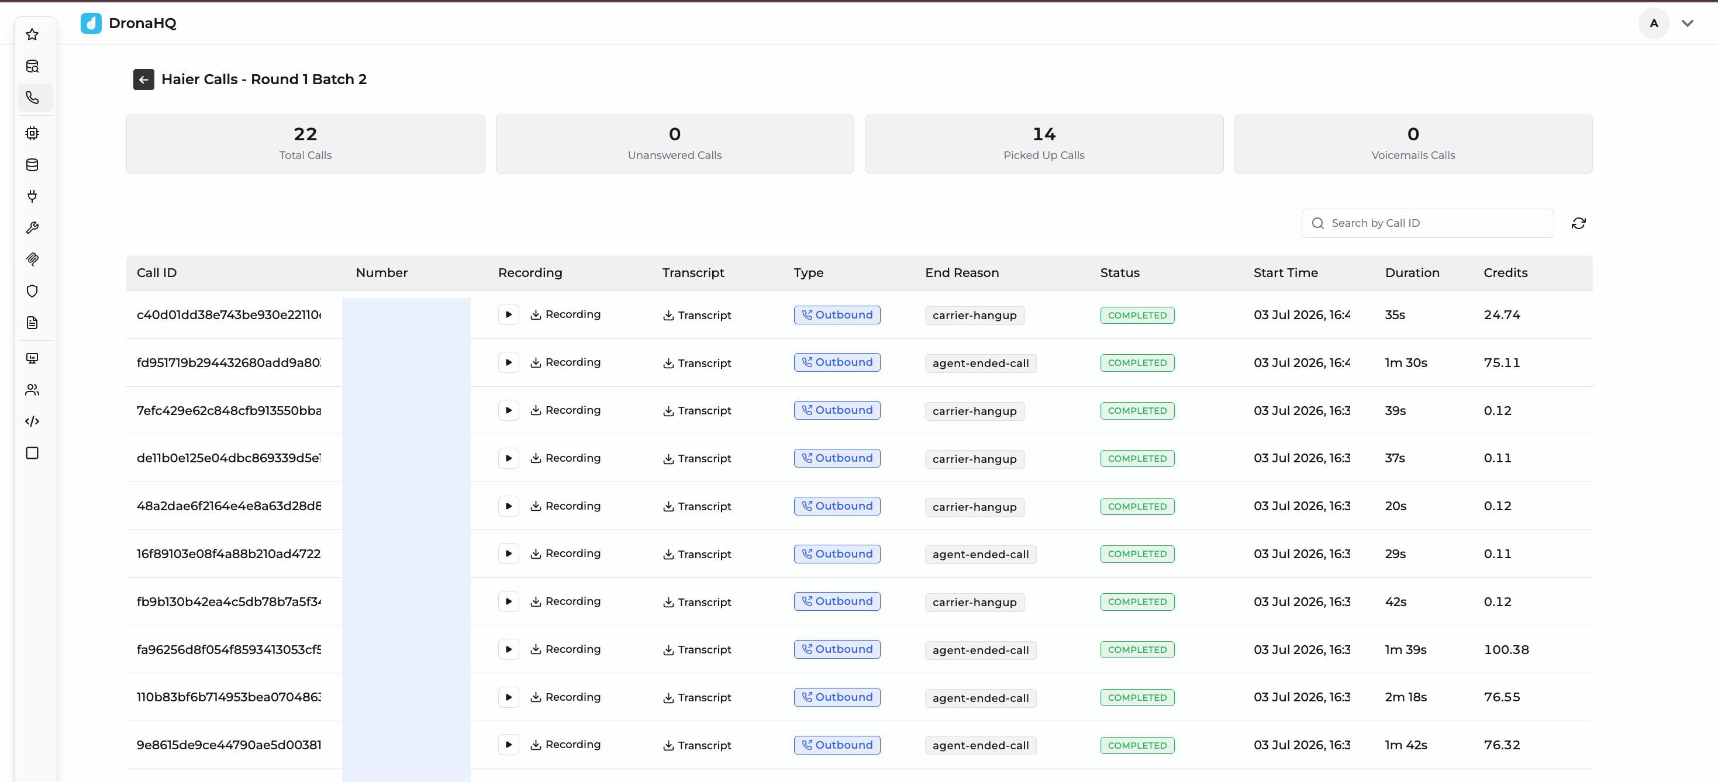Select the Unanswered Calls card
Screen dimensions: 1718x782
[674, 144]
